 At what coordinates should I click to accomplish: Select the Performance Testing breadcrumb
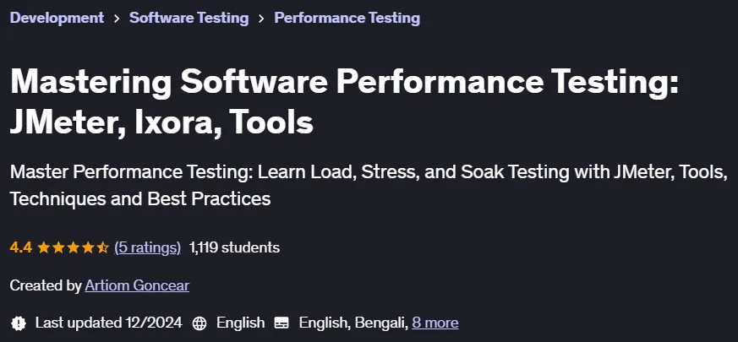click(x=347, y=18)
